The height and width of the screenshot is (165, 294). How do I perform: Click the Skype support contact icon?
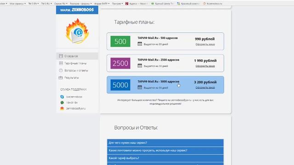coord(62,97)
